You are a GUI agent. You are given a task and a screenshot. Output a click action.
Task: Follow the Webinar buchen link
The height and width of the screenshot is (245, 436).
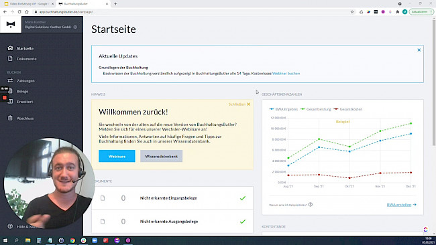pos(286,74)
